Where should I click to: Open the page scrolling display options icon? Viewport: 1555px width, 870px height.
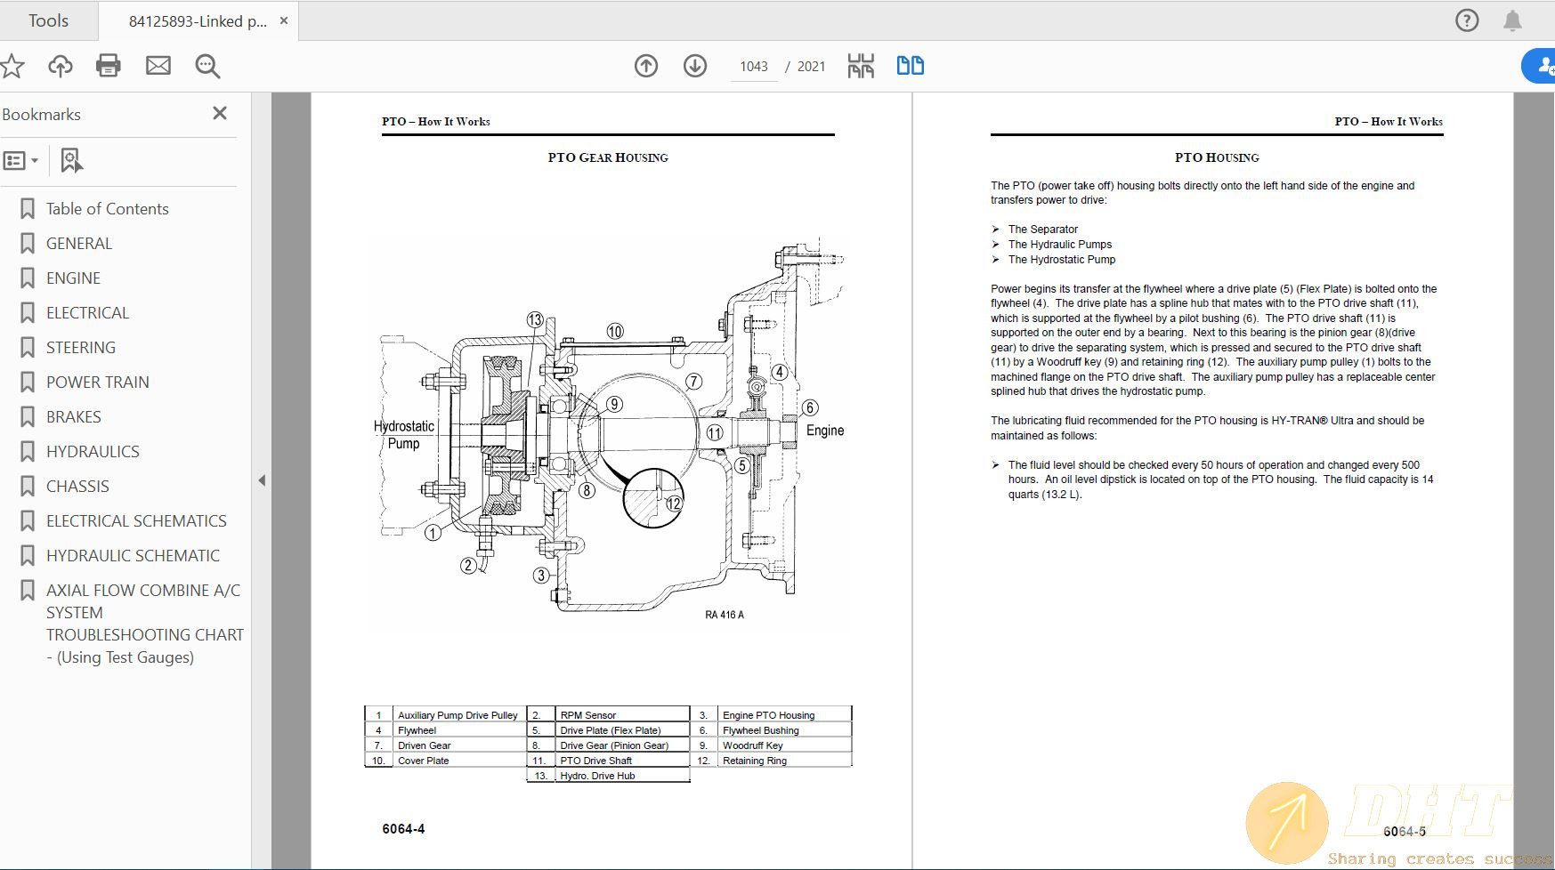[860, 65]
